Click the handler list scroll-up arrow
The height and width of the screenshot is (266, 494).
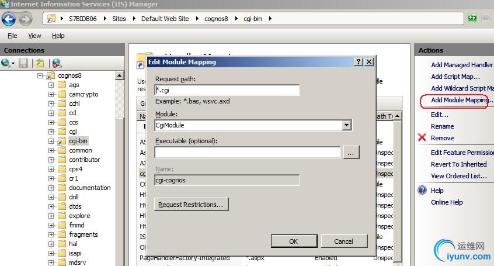(398, 116)
